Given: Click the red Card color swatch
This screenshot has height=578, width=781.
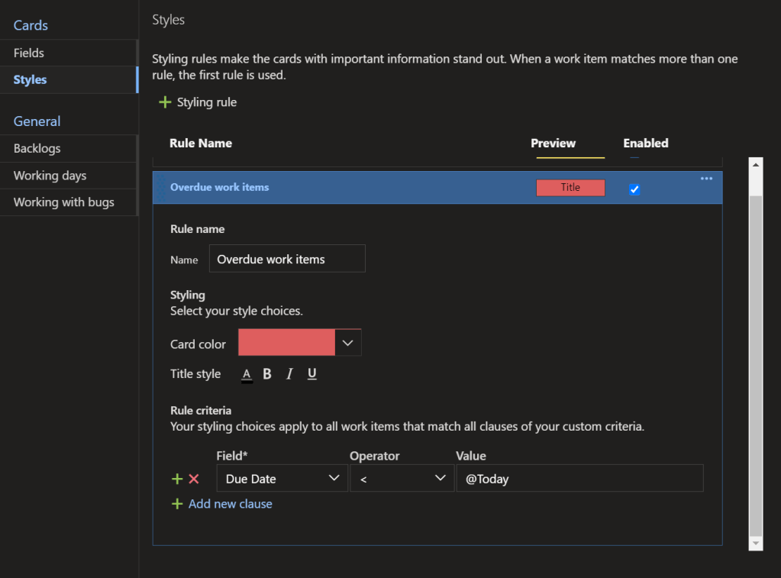Looking at the screenshot, I should pyautogui.click(x=286, y=343).
